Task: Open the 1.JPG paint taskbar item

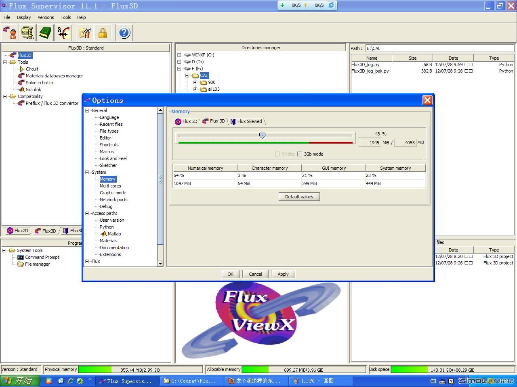Action: coord(320,381)
